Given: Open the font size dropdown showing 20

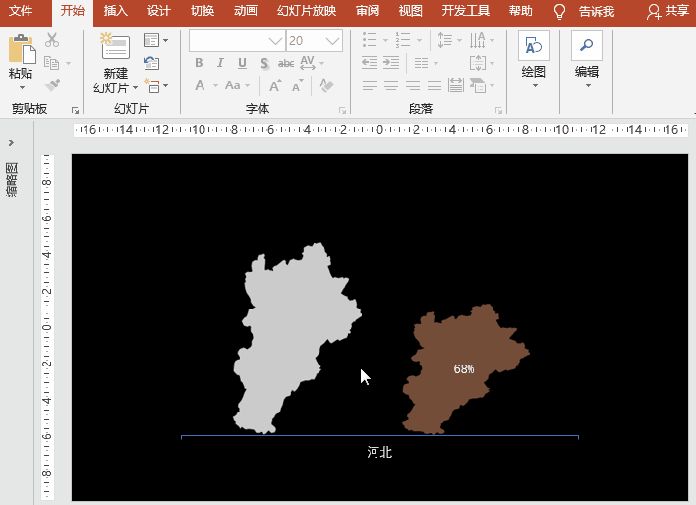Looking at the screenshot, I should coord(332,41).
